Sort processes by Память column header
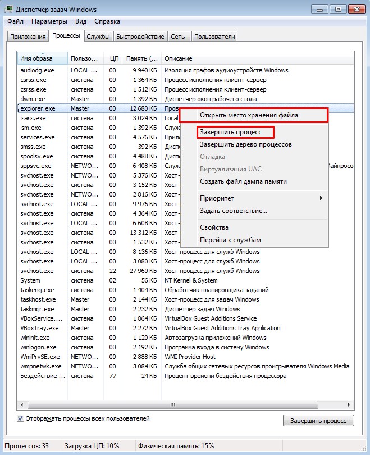 (142, 58)
